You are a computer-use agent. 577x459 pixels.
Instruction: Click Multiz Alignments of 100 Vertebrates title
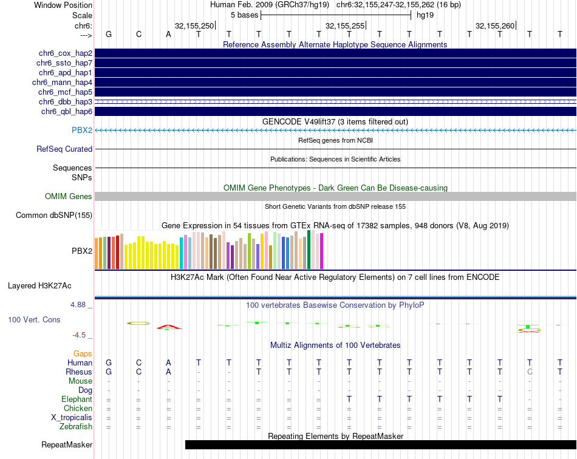click(335, 345)
